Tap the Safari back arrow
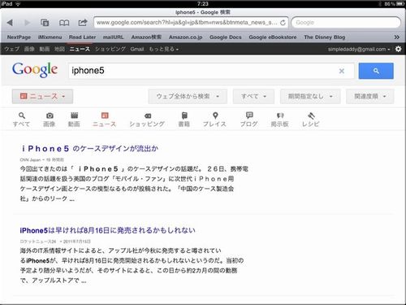 (10, 23)
